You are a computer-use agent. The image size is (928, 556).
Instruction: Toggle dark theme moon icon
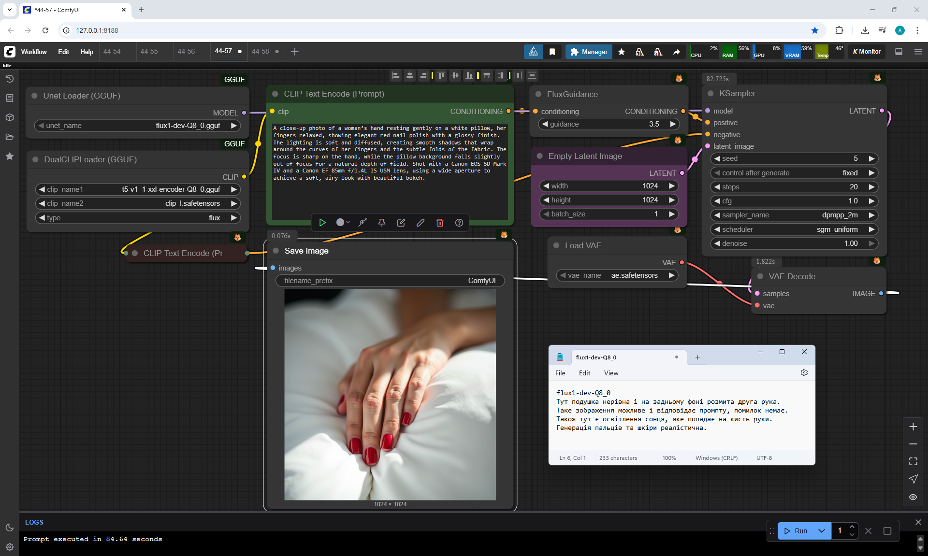9,527
